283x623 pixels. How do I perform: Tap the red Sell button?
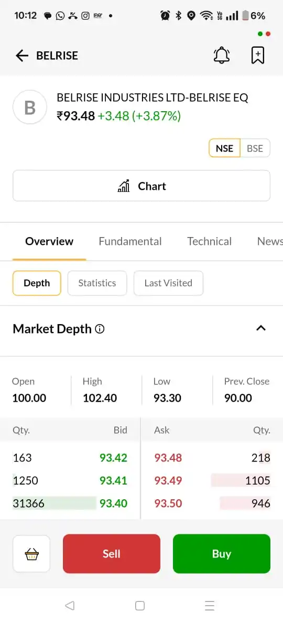[x=112, y=553]
